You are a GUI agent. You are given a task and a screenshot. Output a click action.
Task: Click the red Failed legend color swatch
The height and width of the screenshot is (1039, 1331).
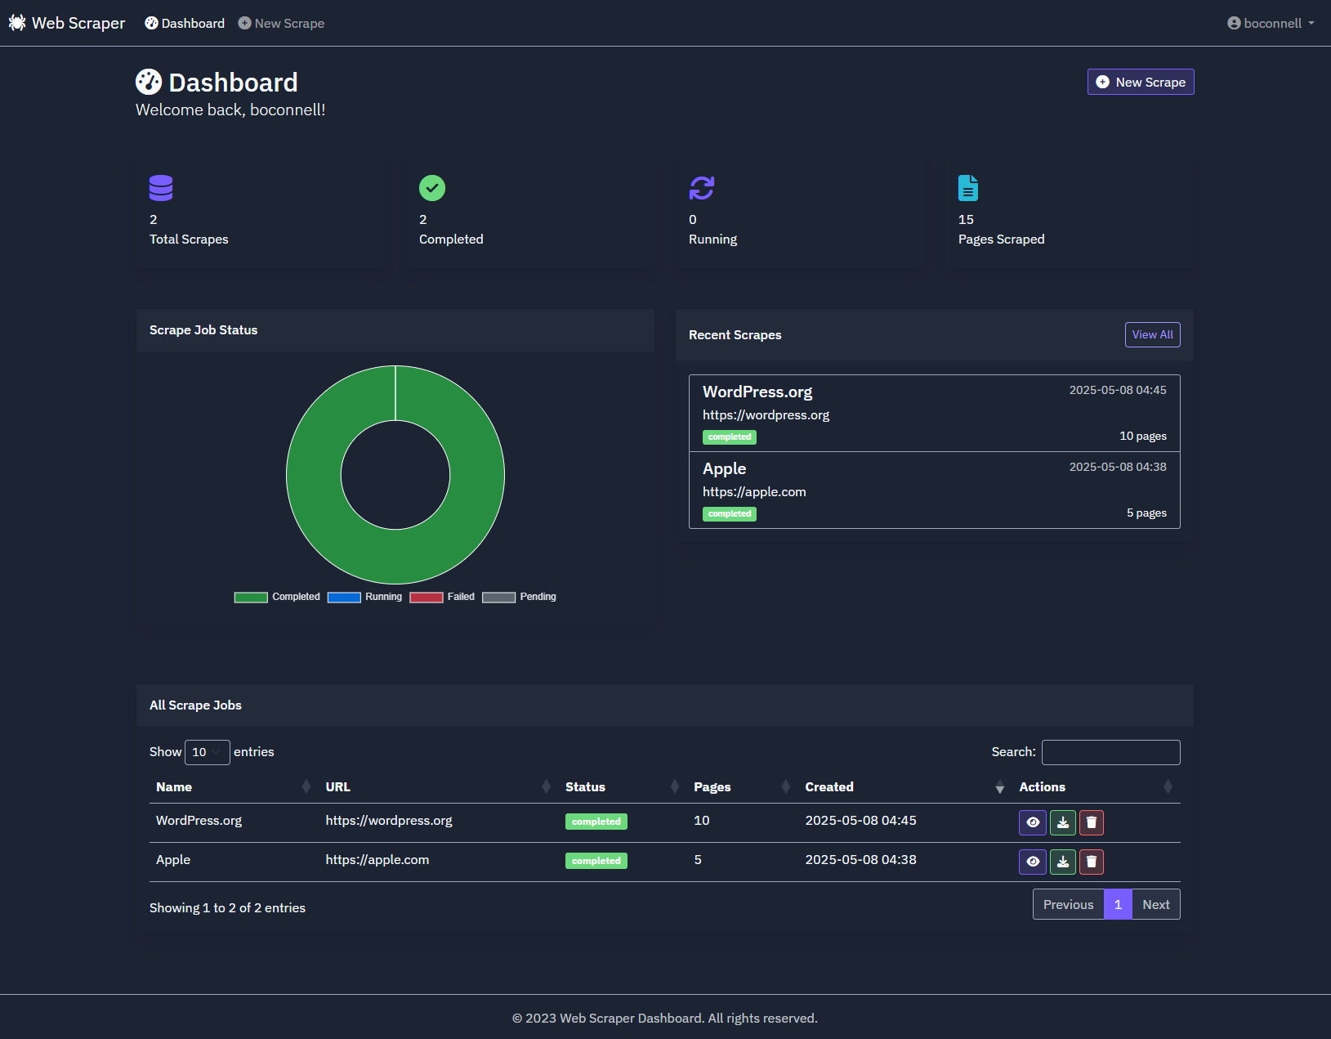[x=426, y=597]
